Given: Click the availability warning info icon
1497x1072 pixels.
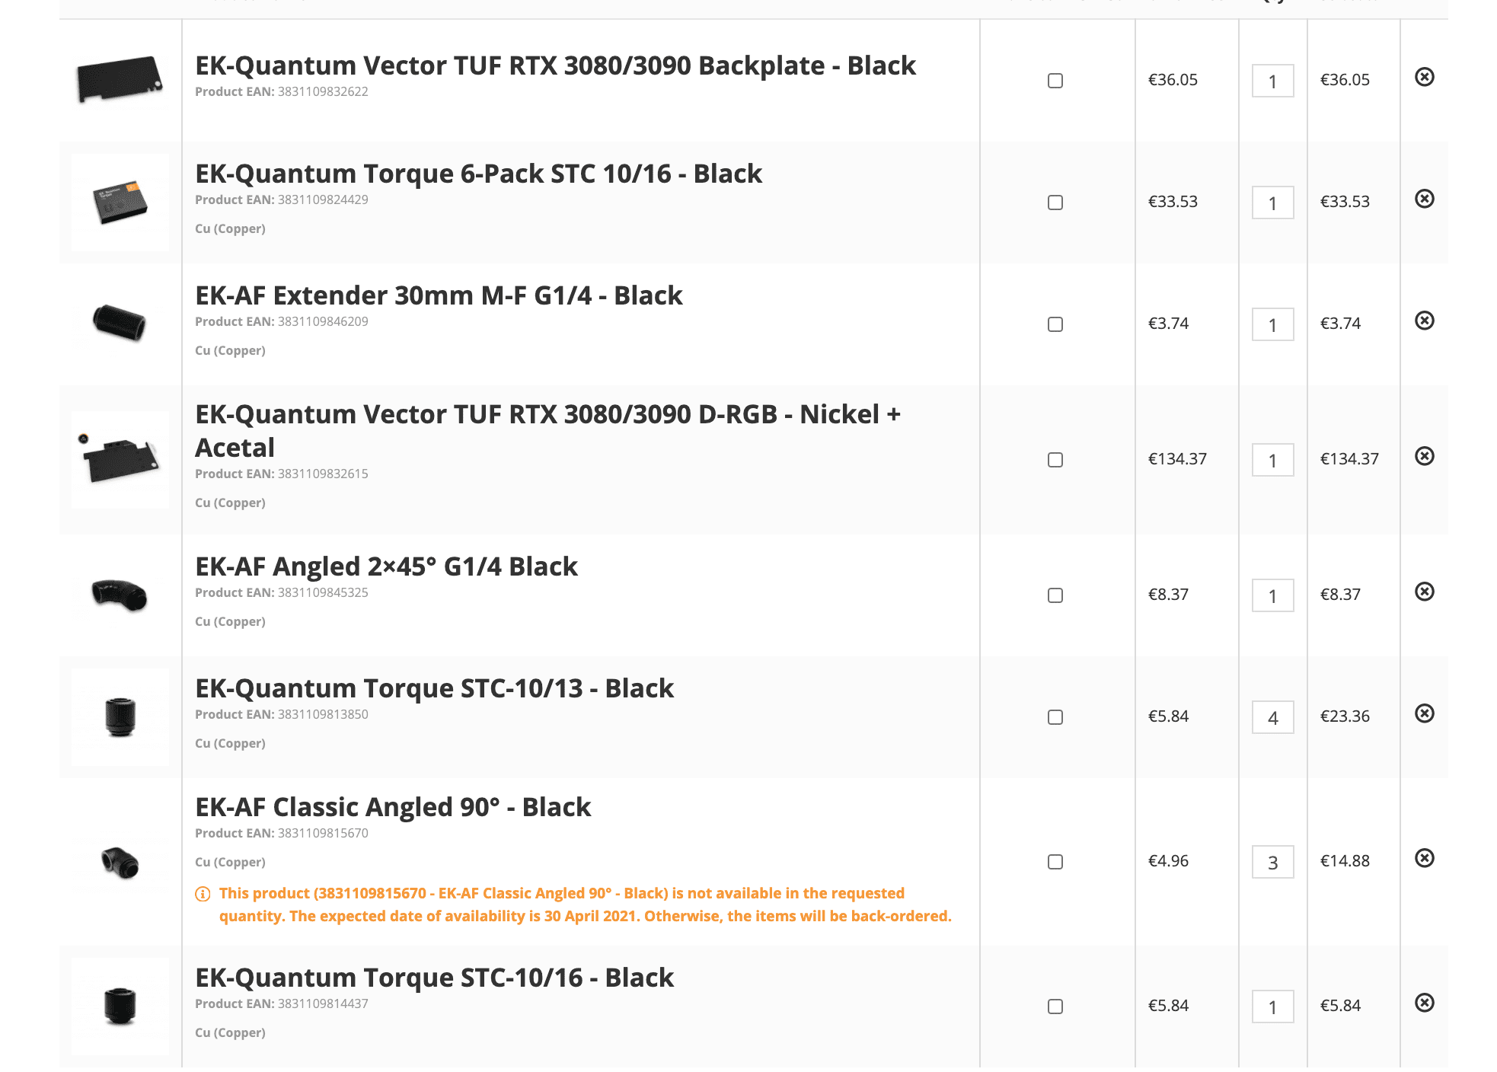Looking at the screenshot, I should (x=203, y=894).
